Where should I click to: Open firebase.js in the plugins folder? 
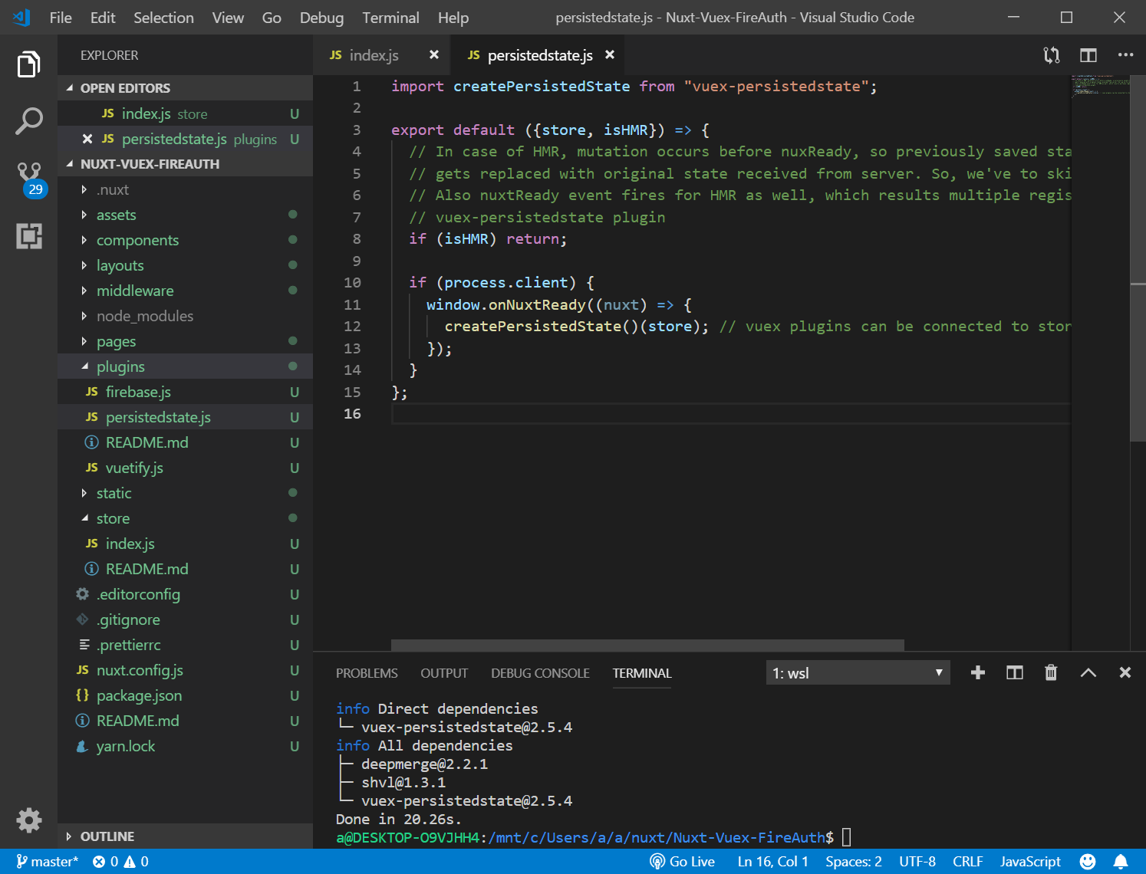point(185,392)
